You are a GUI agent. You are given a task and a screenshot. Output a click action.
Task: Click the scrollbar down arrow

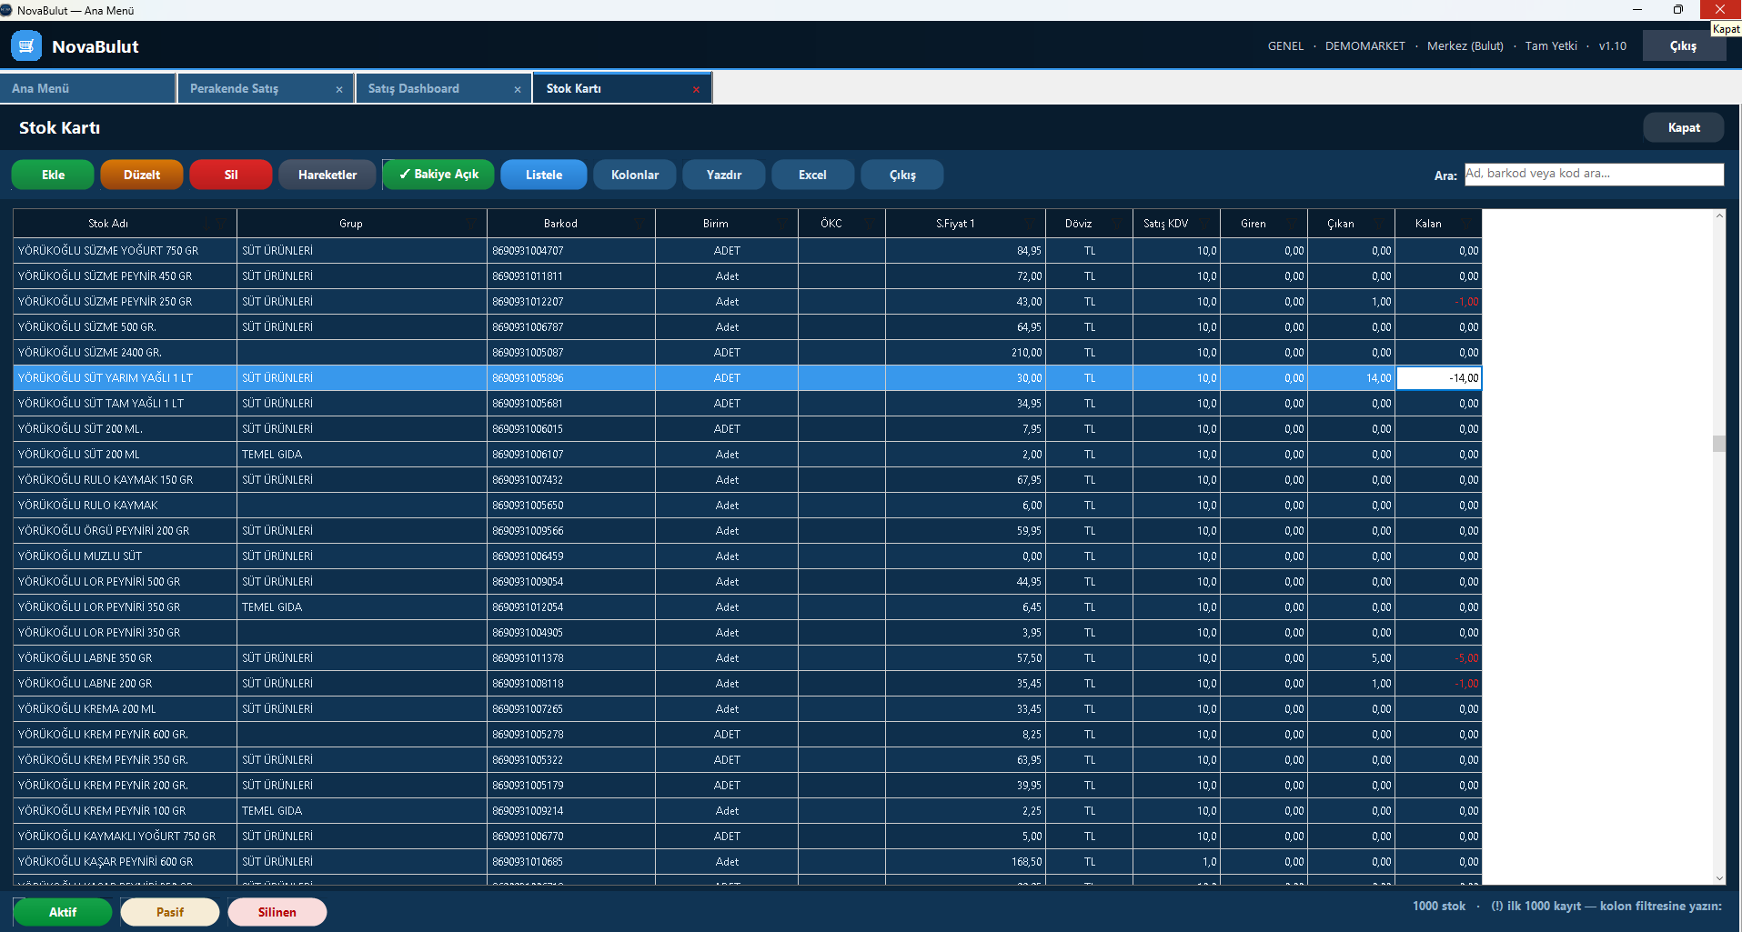1719,878
